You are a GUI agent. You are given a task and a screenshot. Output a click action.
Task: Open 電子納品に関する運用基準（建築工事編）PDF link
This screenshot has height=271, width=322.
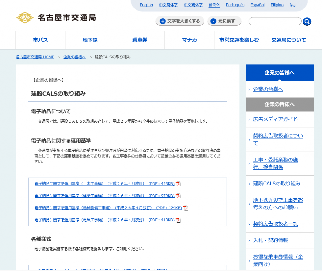104,196
